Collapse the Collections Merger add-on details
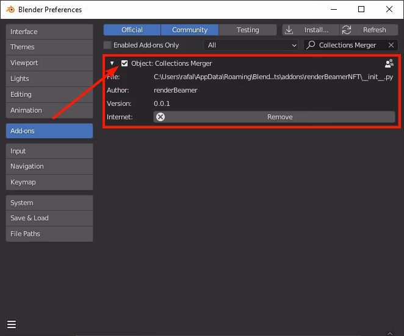Viewport: 404px width, 336px height. tap(112, 63)
